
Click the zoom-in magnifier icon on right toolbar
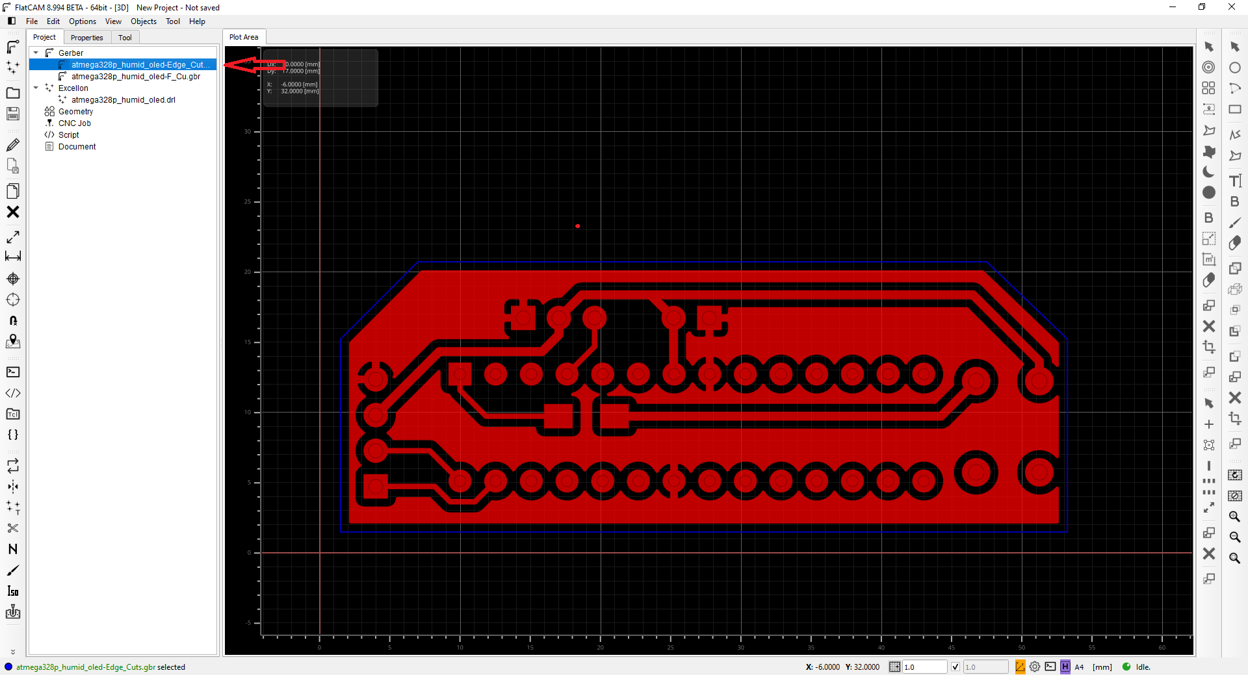coord(1235,516)
